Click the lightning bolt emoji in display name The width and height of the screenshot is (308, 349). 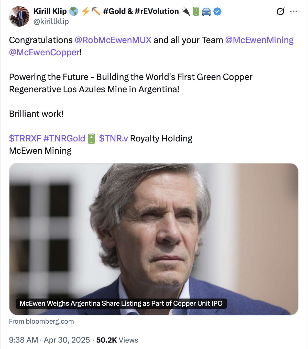point(85,12)
